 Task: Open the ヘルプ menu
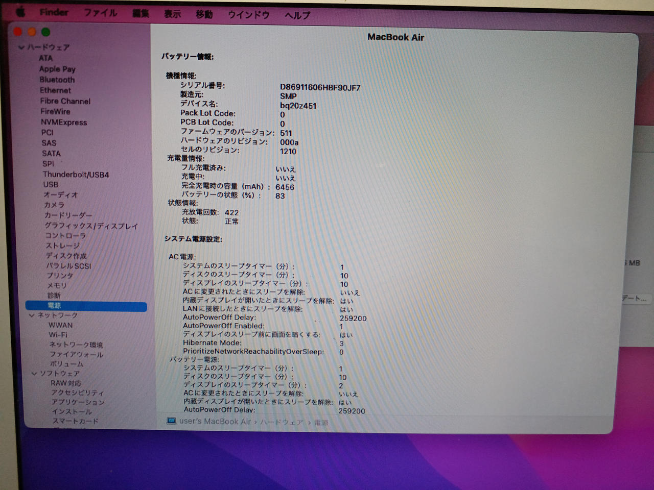[297, 15]
